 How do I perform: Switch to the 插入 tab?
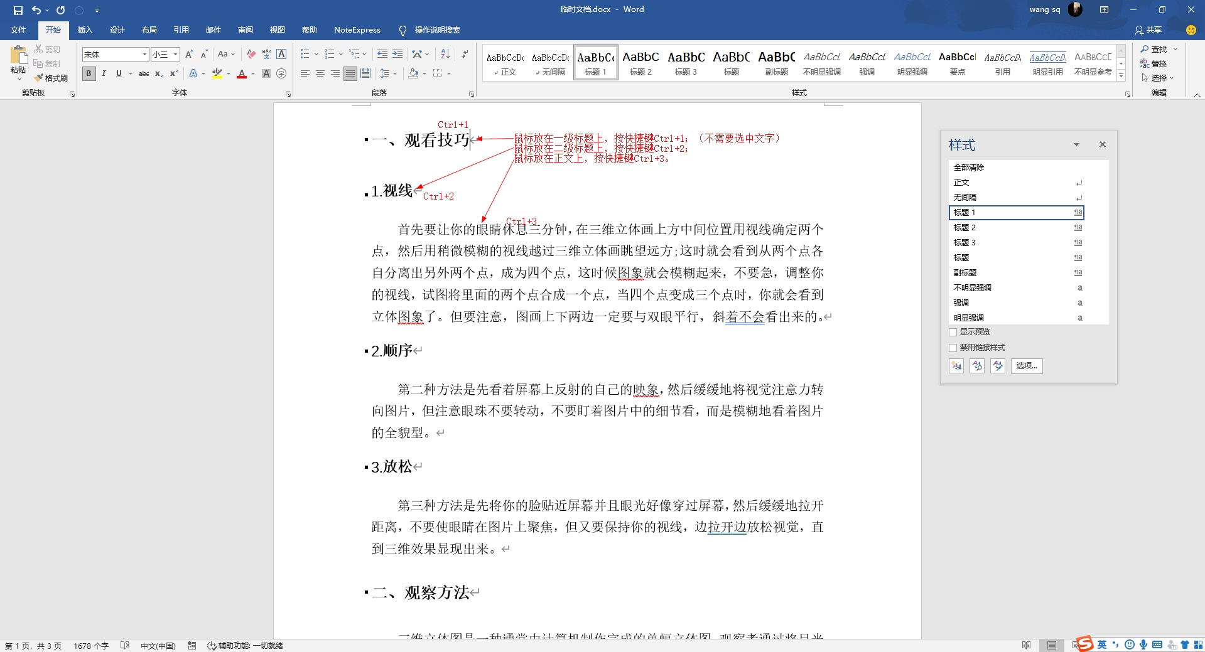[x=85, y=29]
